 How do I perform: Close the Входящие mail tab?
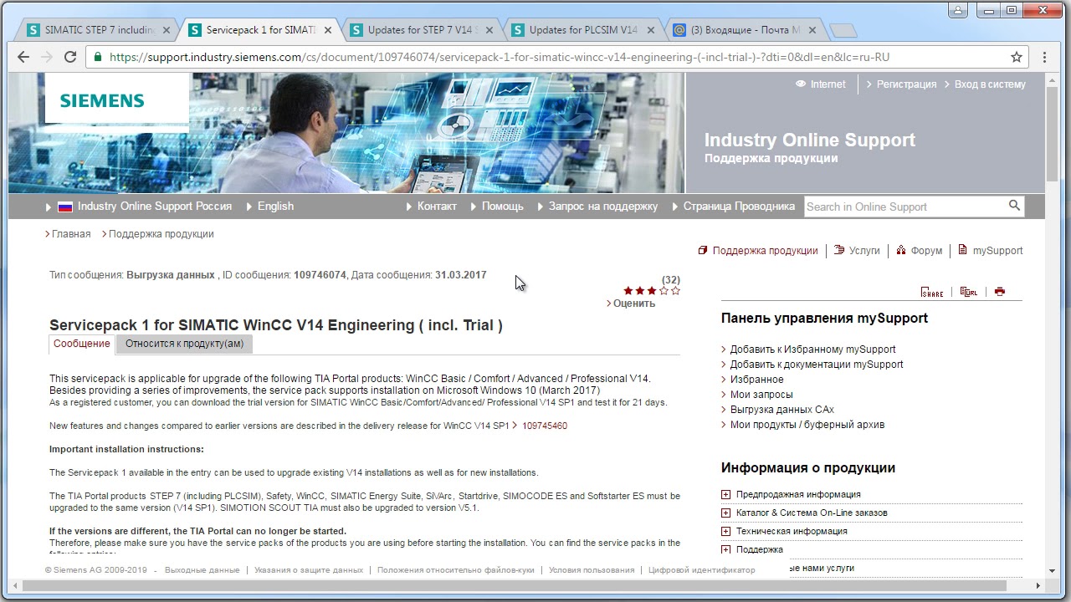[x=812, y=30]
